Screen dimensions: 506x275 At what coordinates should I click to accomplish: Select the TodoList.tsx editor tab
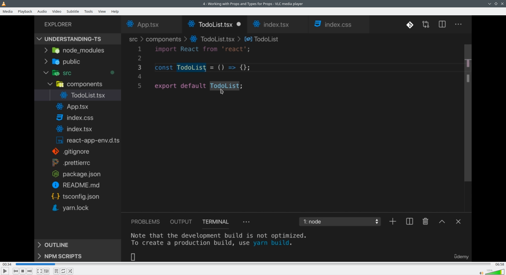(215, 25)
